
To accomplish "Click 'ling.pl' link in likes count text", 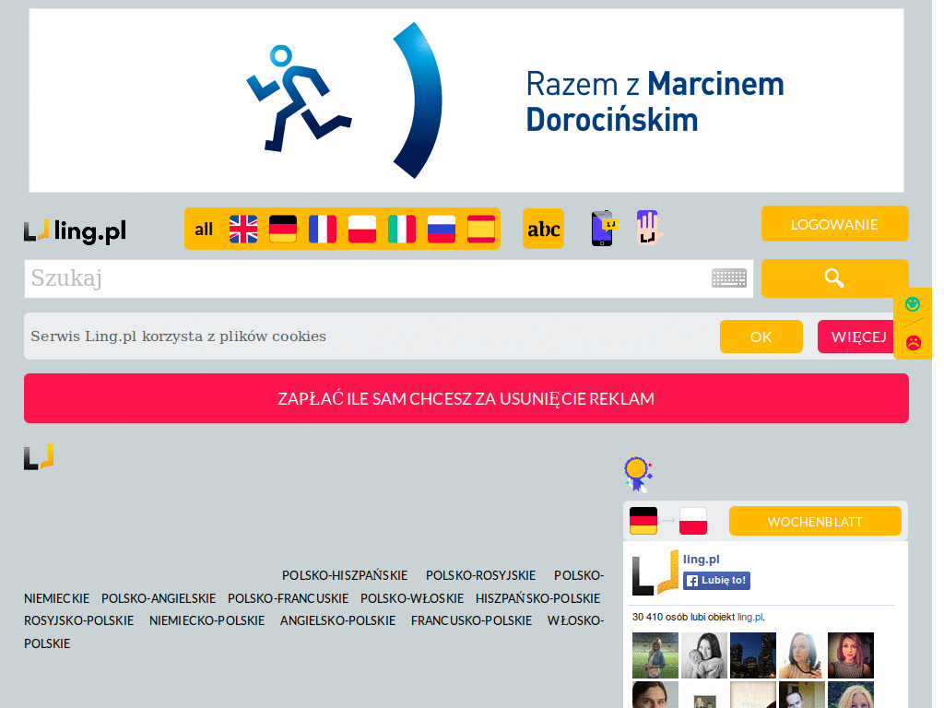I will pos(750,617).
